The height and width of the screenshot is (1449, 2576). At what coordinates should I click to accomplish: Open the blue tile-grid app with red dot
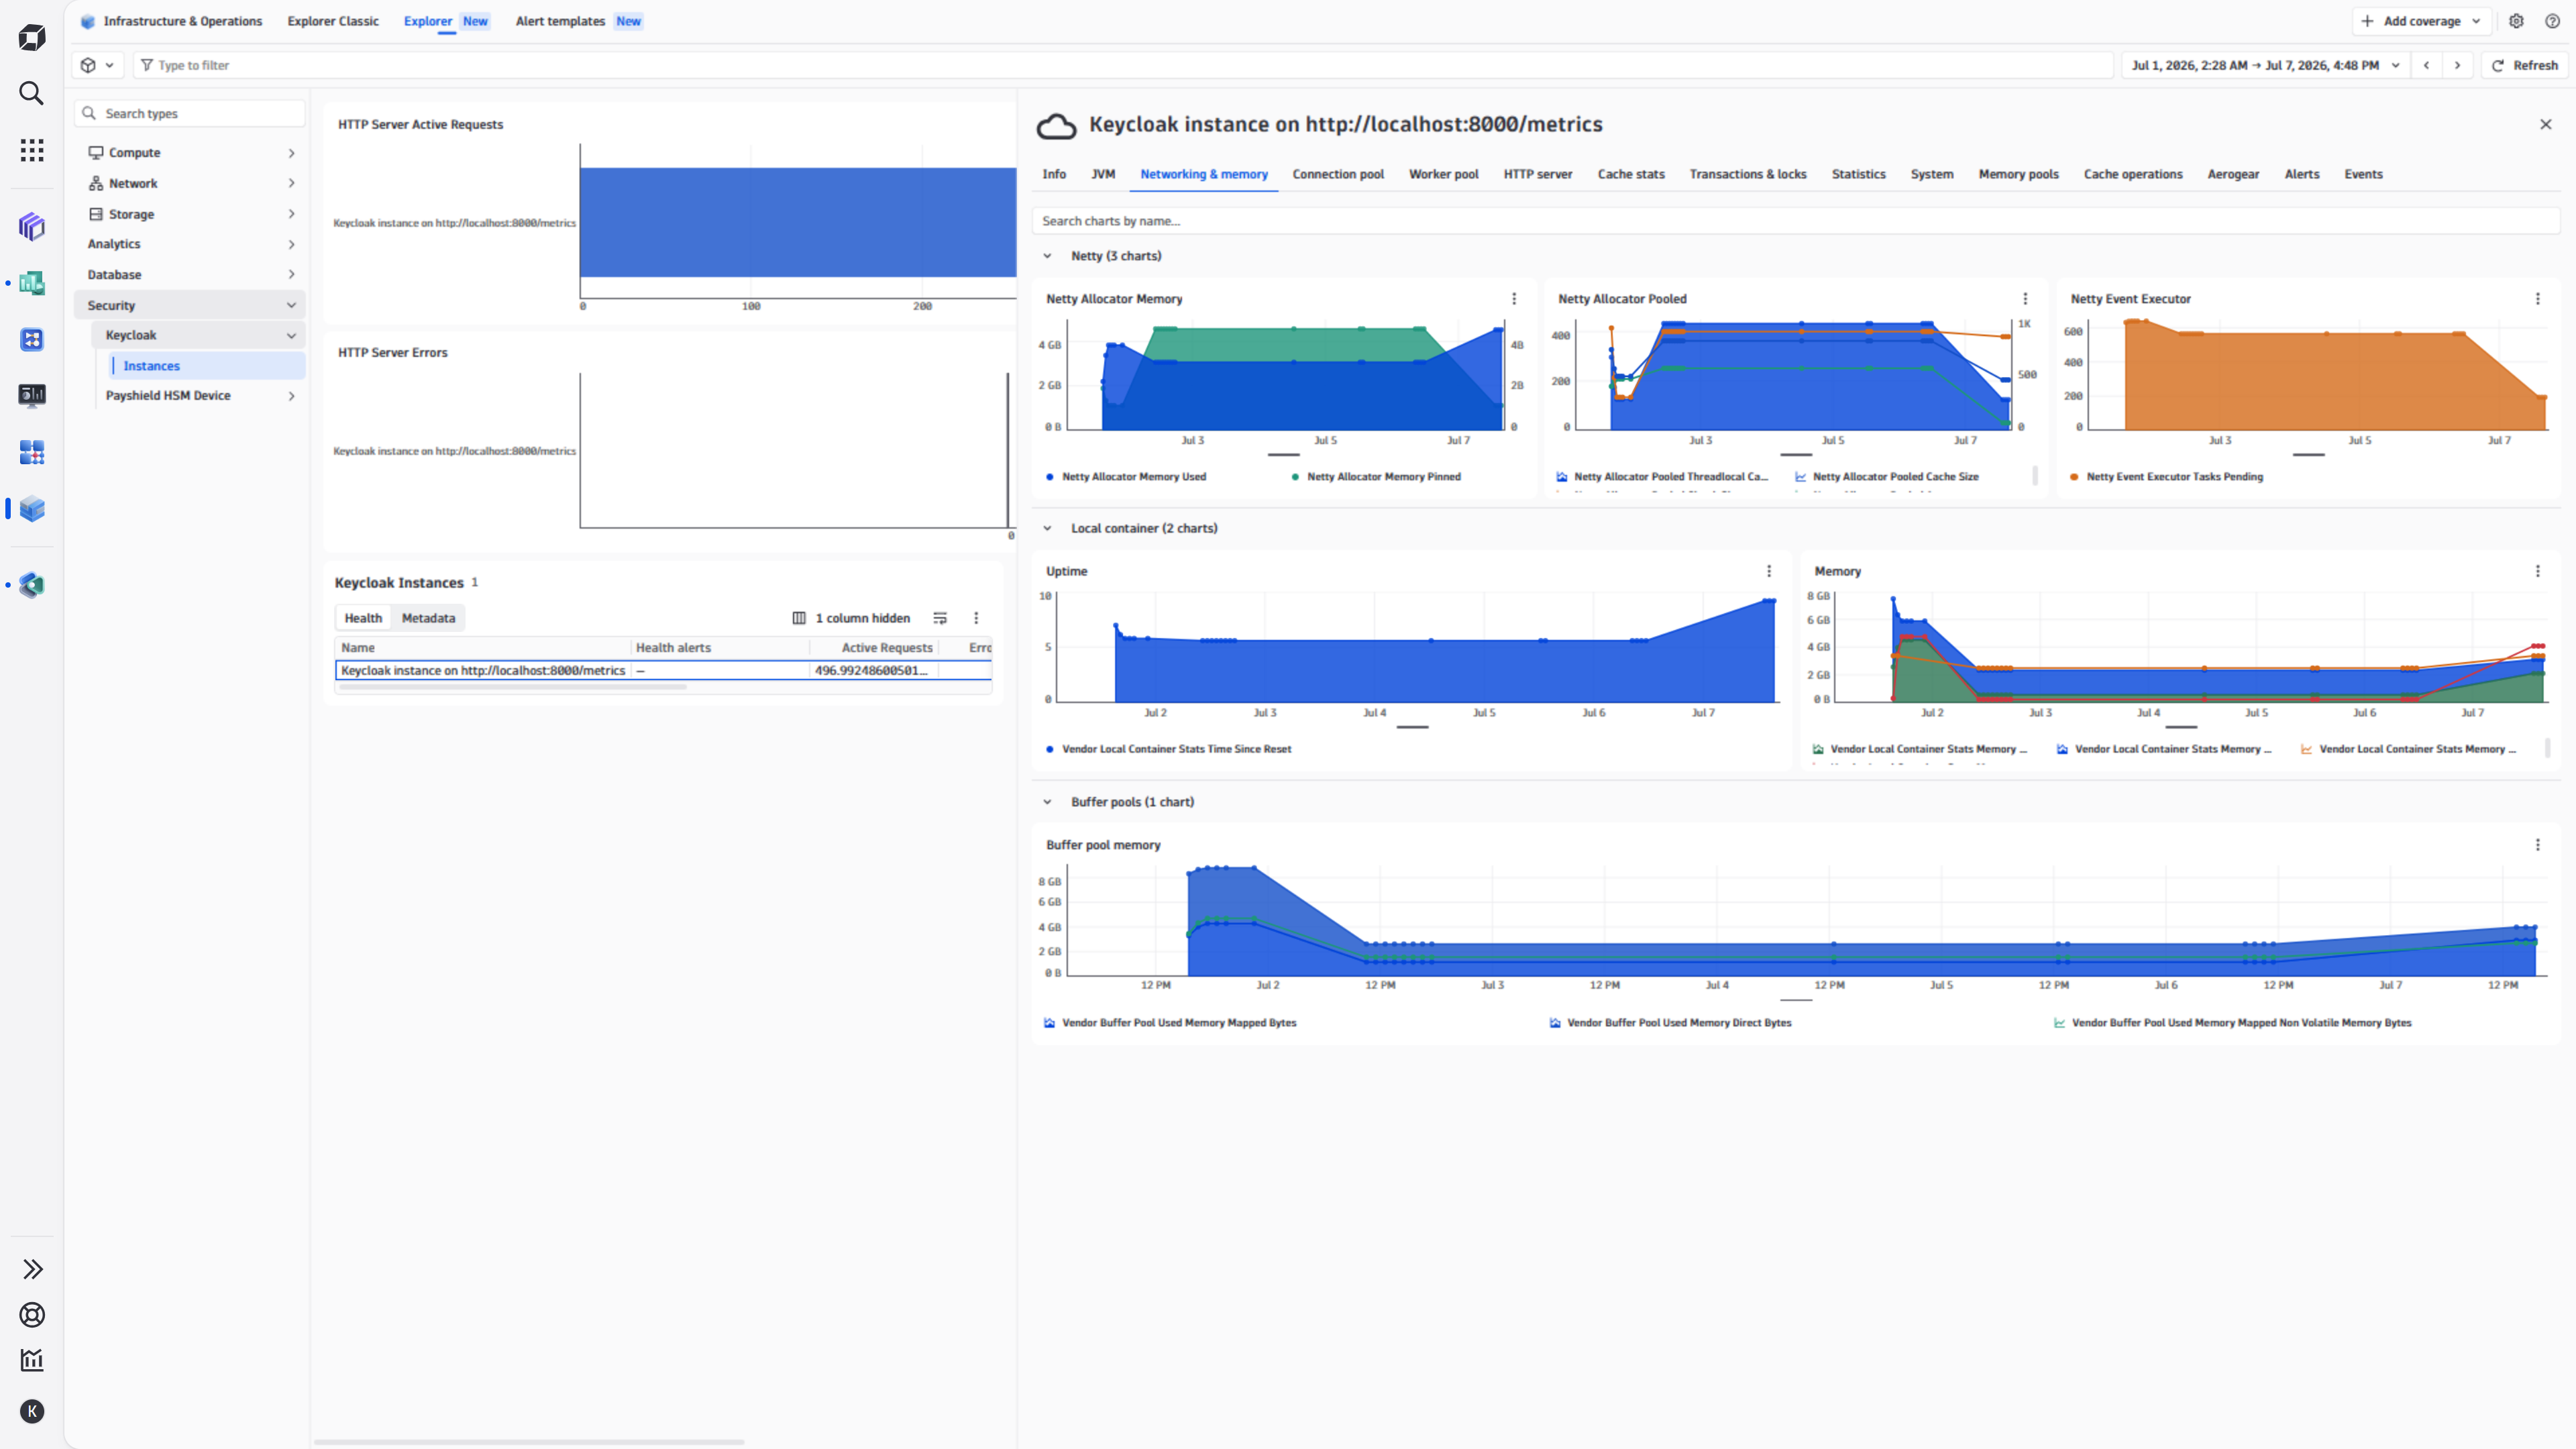[32, 452]
